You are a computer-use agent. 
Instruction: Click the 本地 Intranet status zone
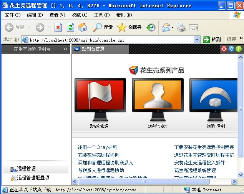[x=203, y=190]
